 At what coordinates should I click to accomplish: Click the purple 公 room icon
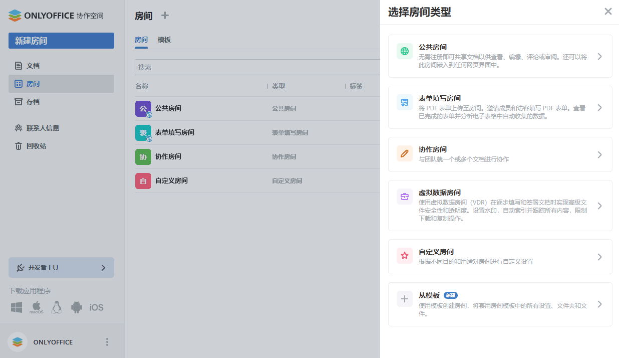click(x=143, y=109)
